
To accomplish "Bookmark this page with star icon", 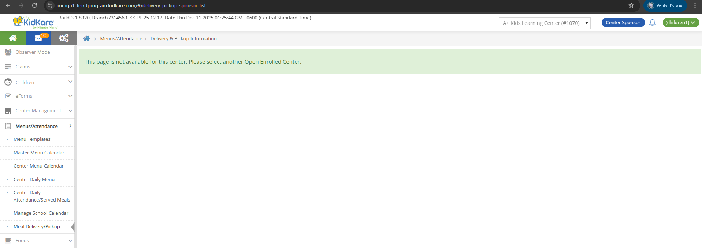I will [x=631, y=5].
